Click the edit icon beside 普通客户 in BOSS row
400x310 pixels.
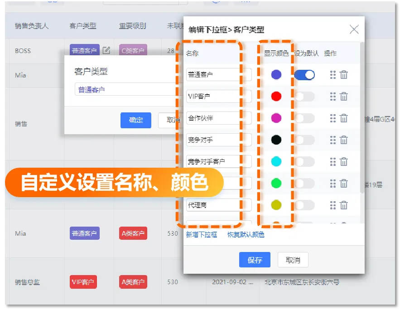point(106,50)
